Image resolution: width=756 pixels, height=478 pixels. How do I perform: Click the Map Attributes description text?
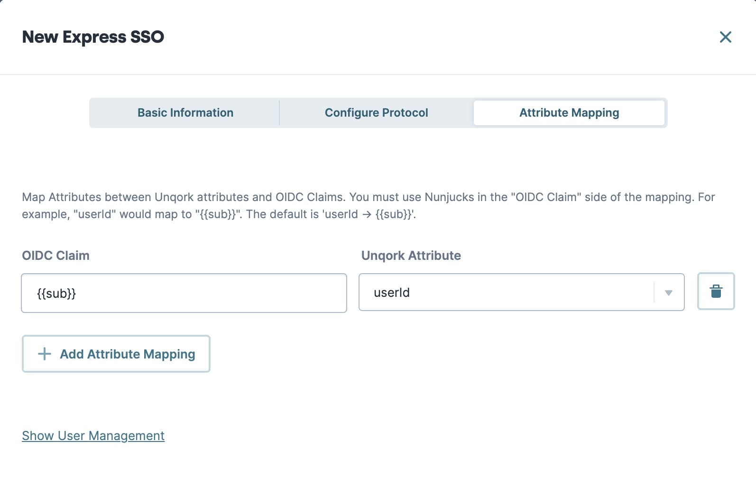[369, 206]
